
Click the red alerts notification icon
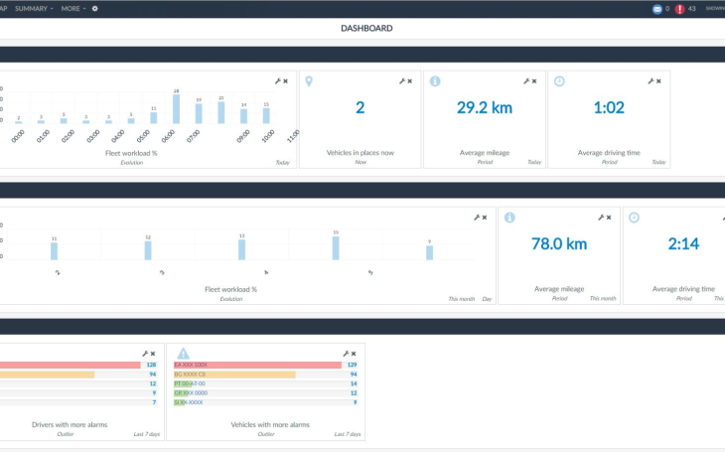click(679, 9)
